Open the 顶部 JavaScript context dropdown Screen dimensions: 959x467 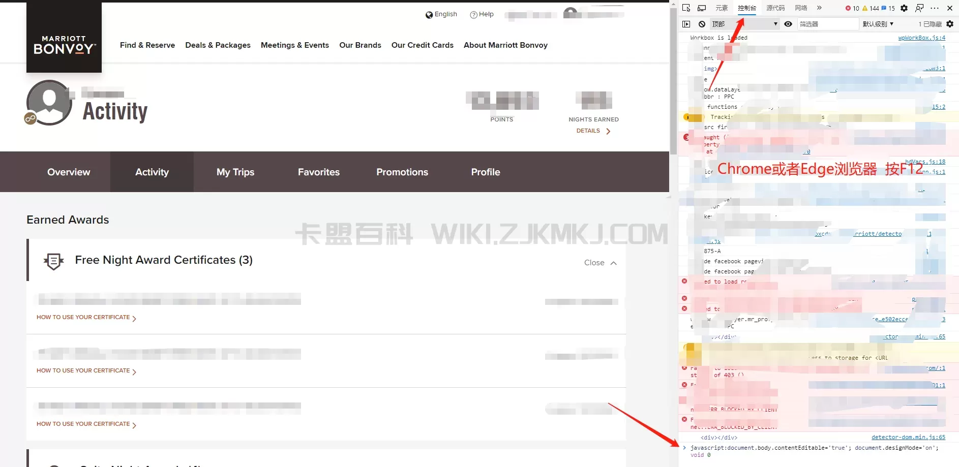coord(744,24)
